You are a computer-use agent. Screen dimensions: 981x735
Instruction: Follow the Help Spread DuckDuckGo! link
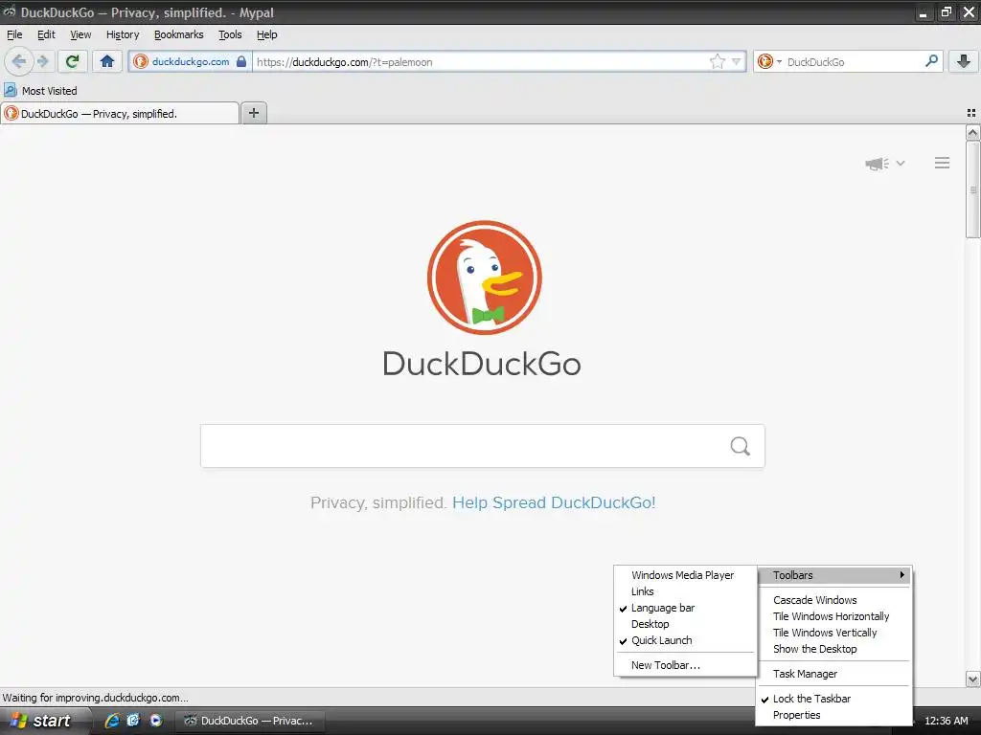[x=554, y=502]
